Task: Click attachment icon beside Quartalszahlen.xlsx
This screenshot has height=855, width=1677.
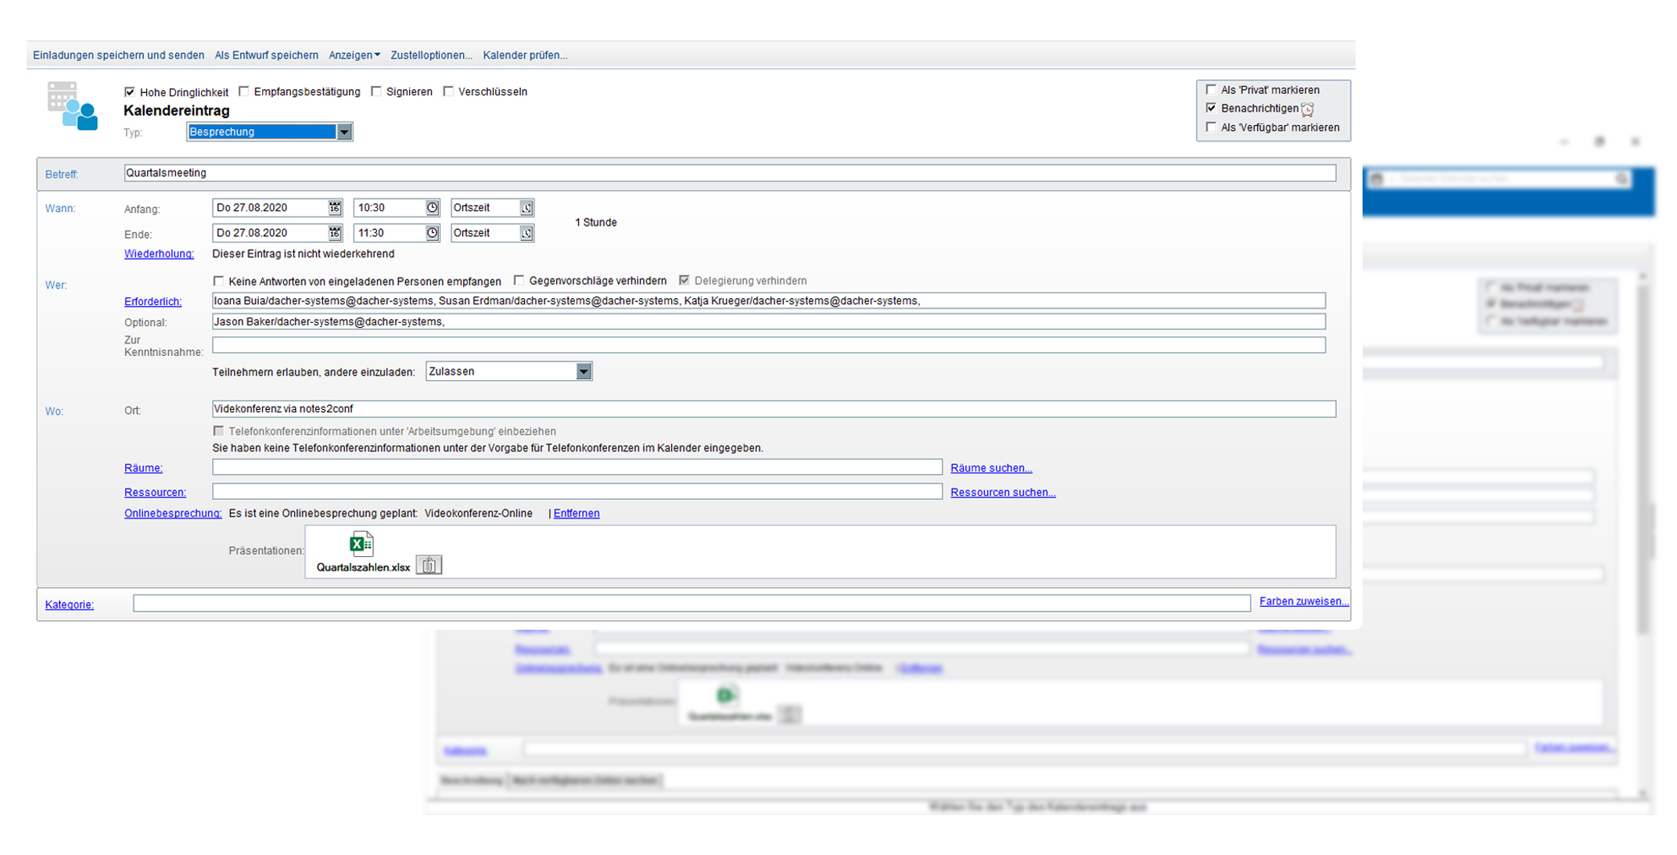Action: [x=429, y=565]
